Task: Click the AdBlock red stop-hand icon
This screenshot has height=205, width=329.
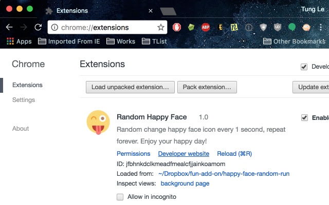Action: (x=176, y=27)
